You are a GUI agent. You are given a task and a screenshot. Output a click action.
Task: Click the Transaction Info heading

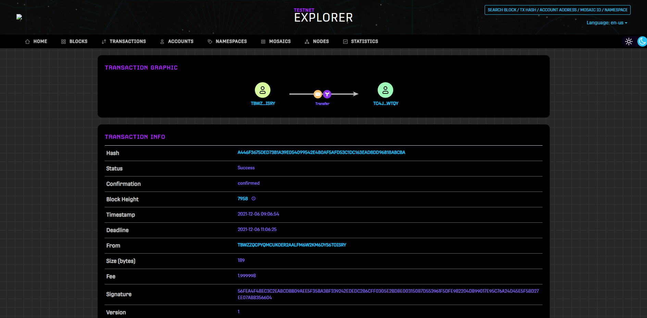pos(135,137)
